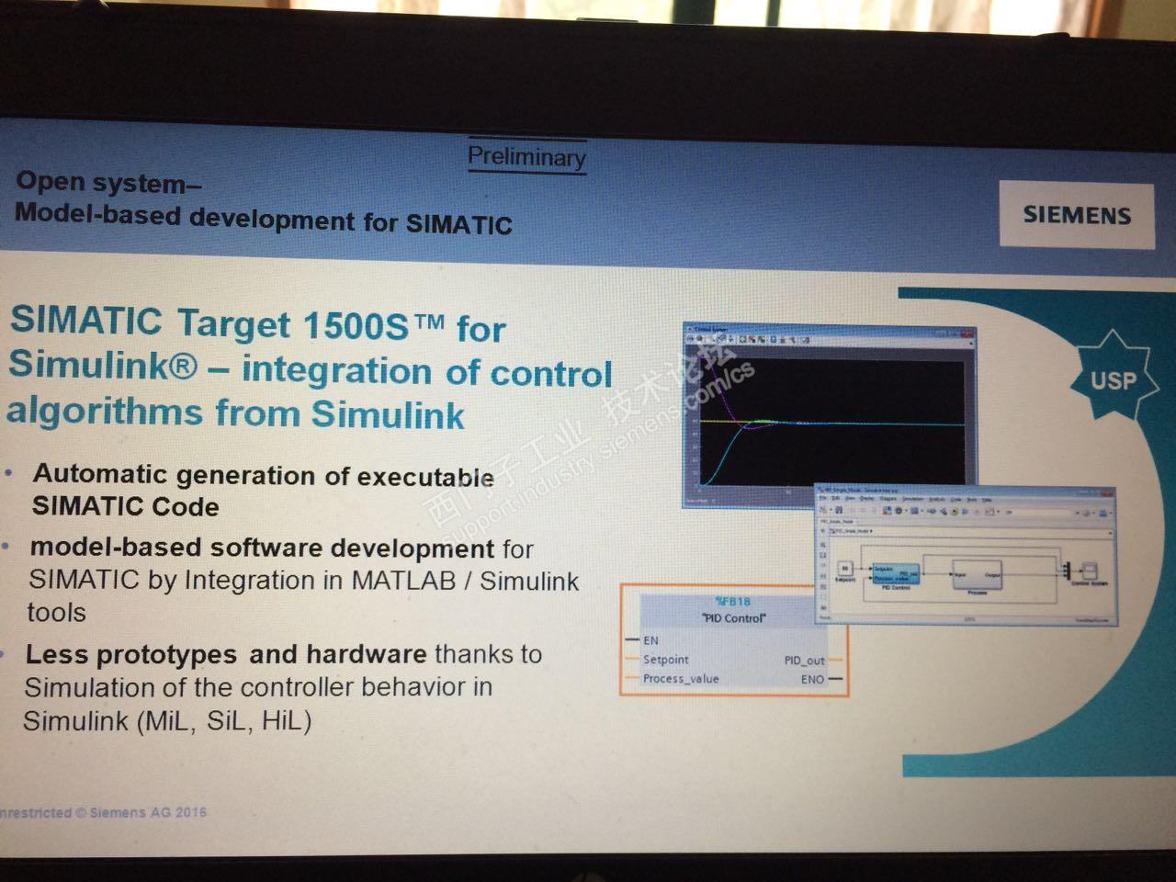Select the "Simulink (MiL, SiL, HiL)" line

[x=167, y=720]
